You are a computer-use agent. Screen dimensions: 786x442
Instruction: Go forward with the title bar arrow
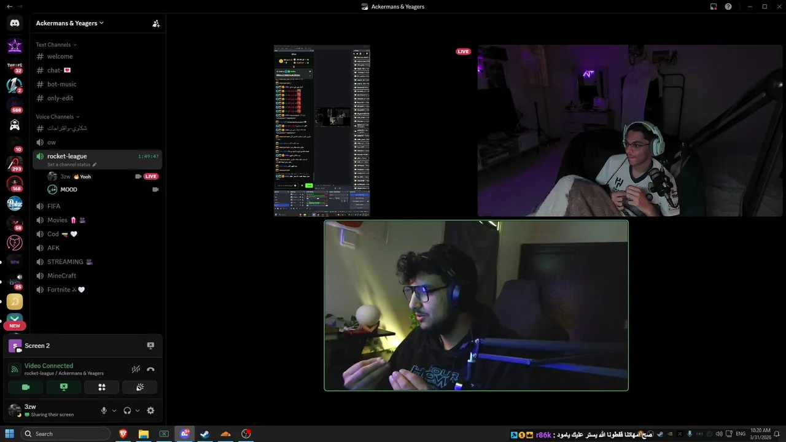tap(20, 6)
